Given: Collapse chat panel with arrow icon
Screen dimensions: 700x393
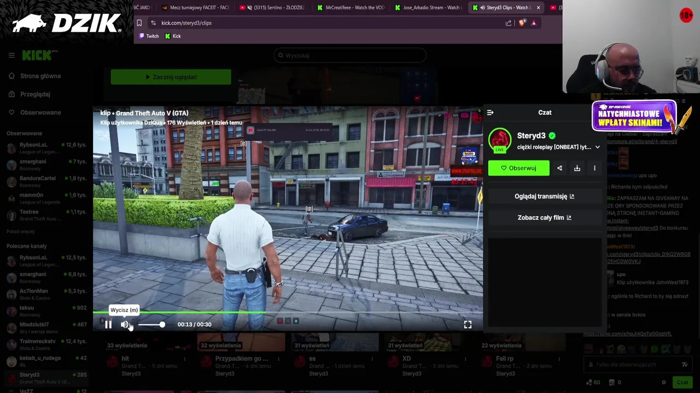Looking at the screenshot, I should (x=490, y=112).
